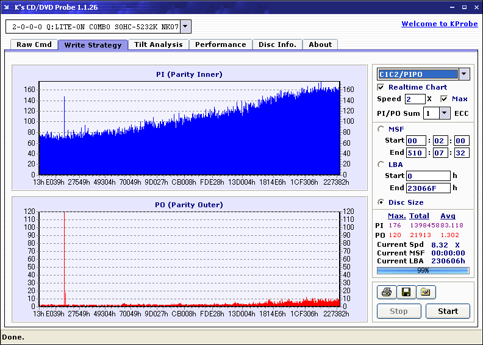Click the yellow folder icon button
Screen dimensions: 483x345
click(x=426, y=293)
